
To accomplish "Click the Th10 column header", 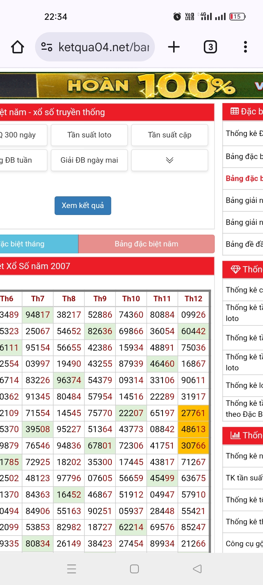I will (x=131, y=299).
